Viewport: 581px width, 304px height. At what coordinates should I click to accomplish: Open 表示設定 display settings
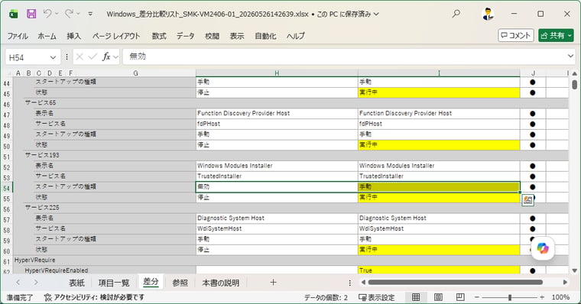377,297
